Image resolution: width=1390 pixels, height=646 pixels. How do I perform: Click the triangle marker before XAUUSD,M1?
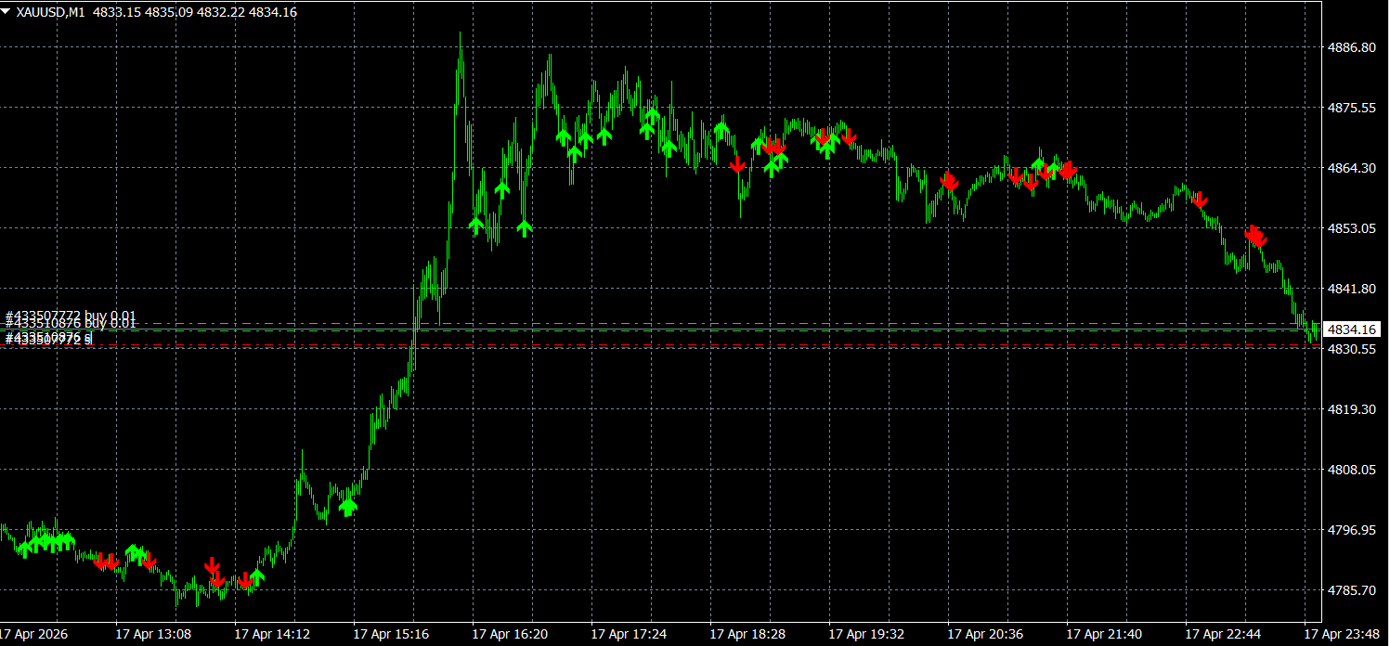click(x=6, y=12)
